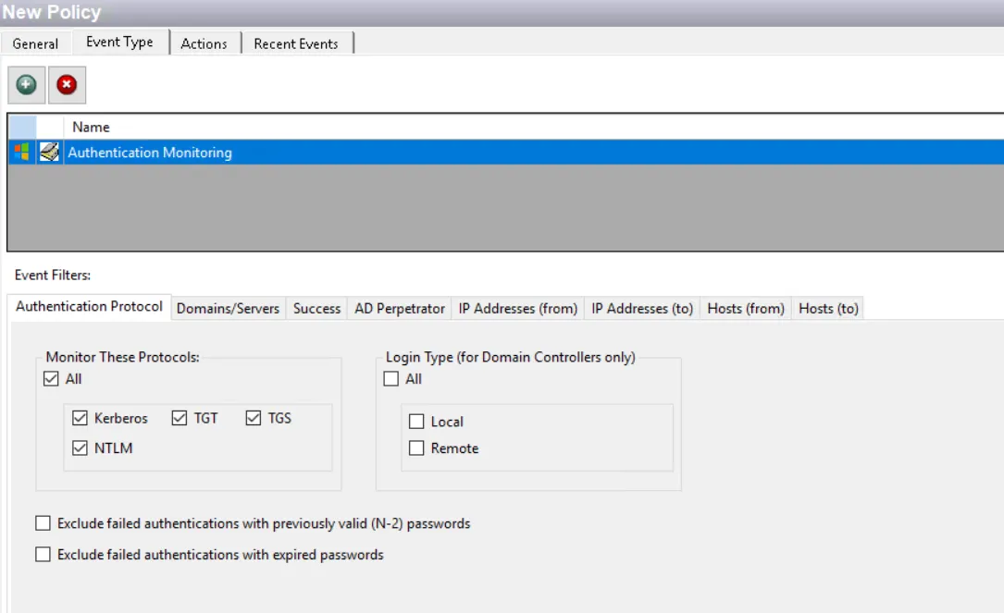
Task: Open the AD Perpetrator filter tab
Action: (399, 308)
